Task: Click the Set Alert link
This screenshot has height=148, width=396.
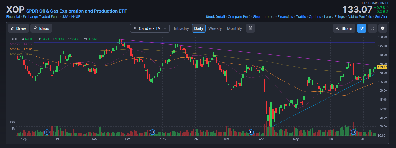Action: (382, 17)
